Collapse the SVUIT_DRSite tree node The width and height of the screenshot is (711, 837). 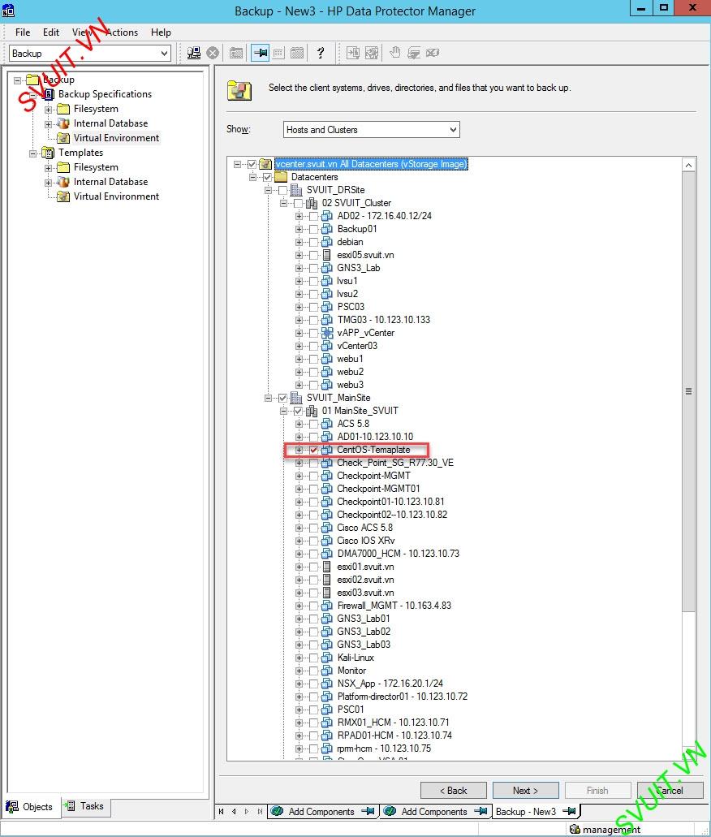(x=268, y=190)
